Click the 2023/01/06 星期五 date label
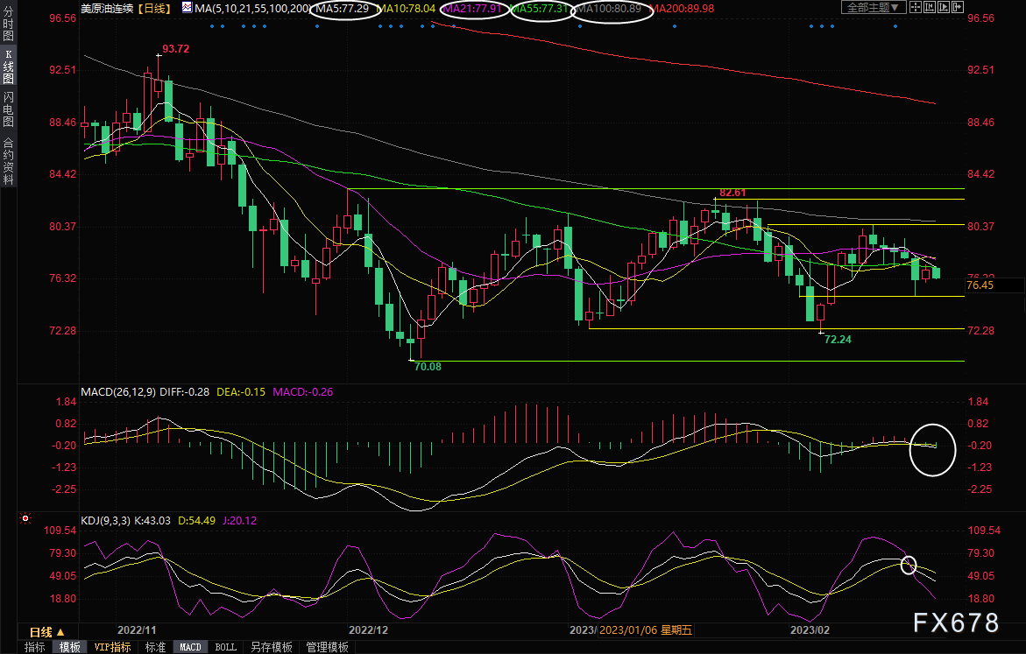The height and width of the screenshot is (654, 1026). click(x=645, y=629)
